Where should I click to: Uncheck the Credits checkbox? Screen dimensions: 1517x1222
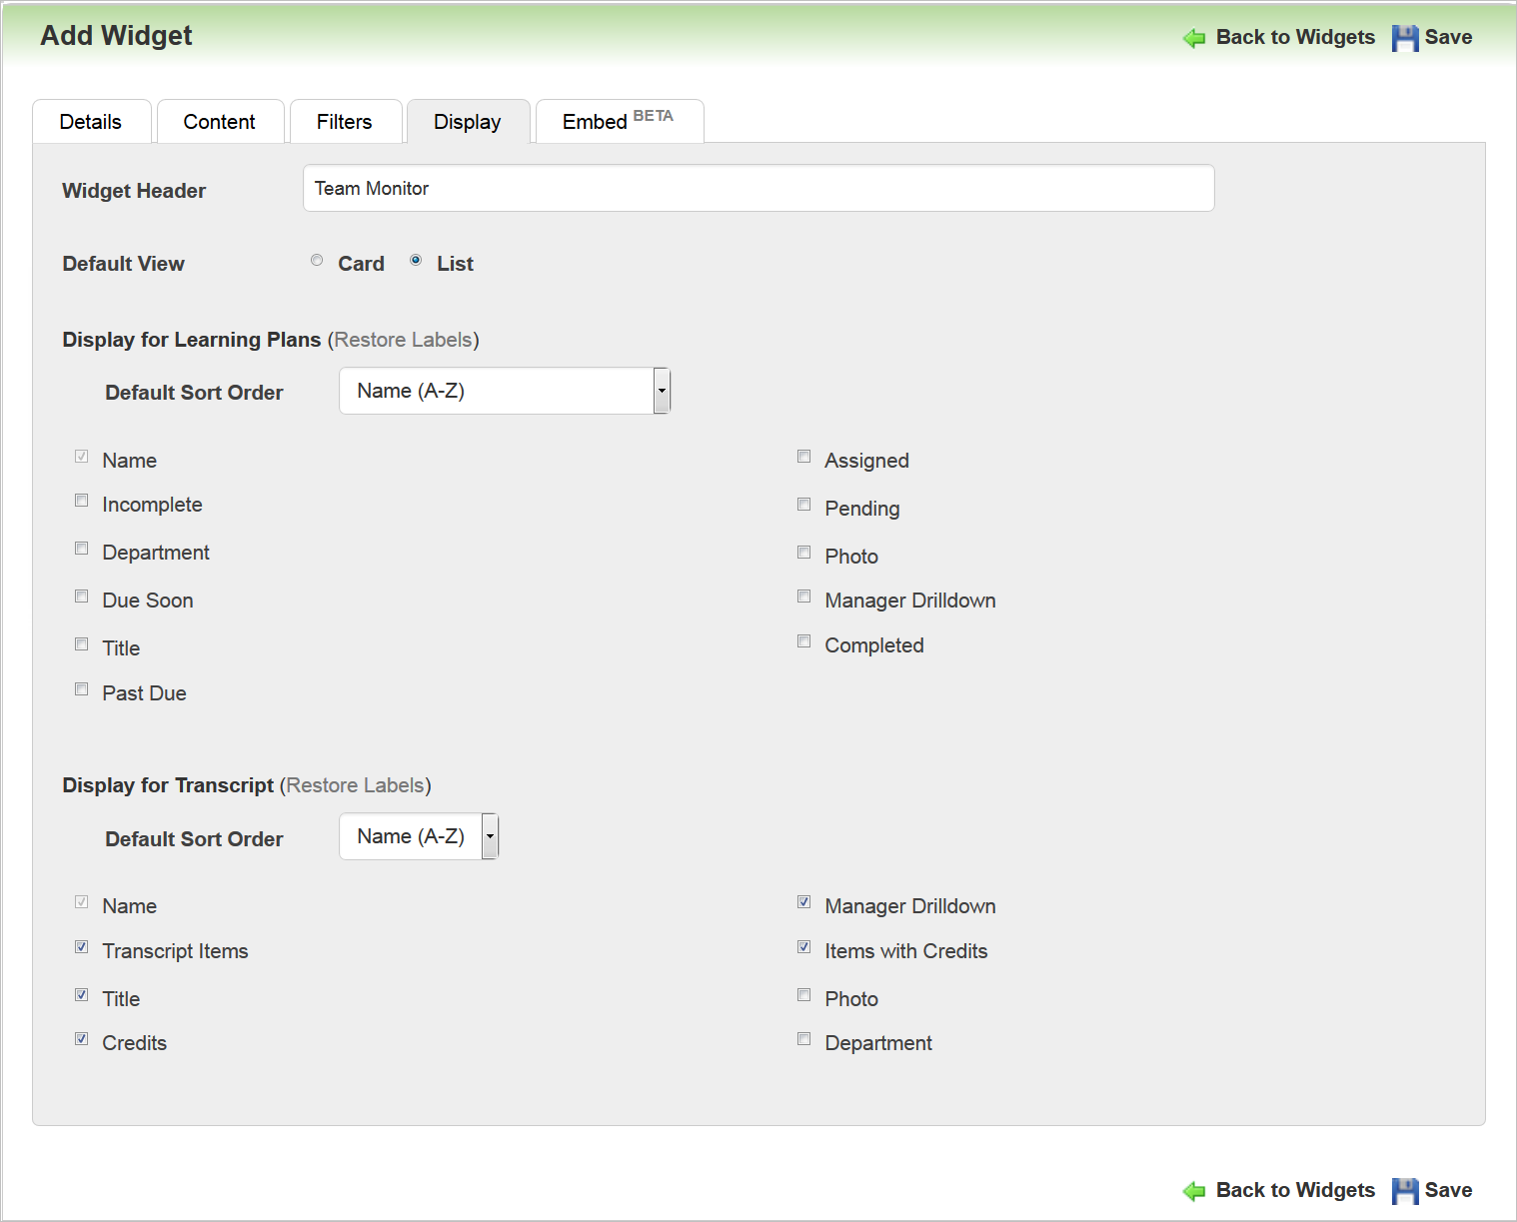[82, 1039]
